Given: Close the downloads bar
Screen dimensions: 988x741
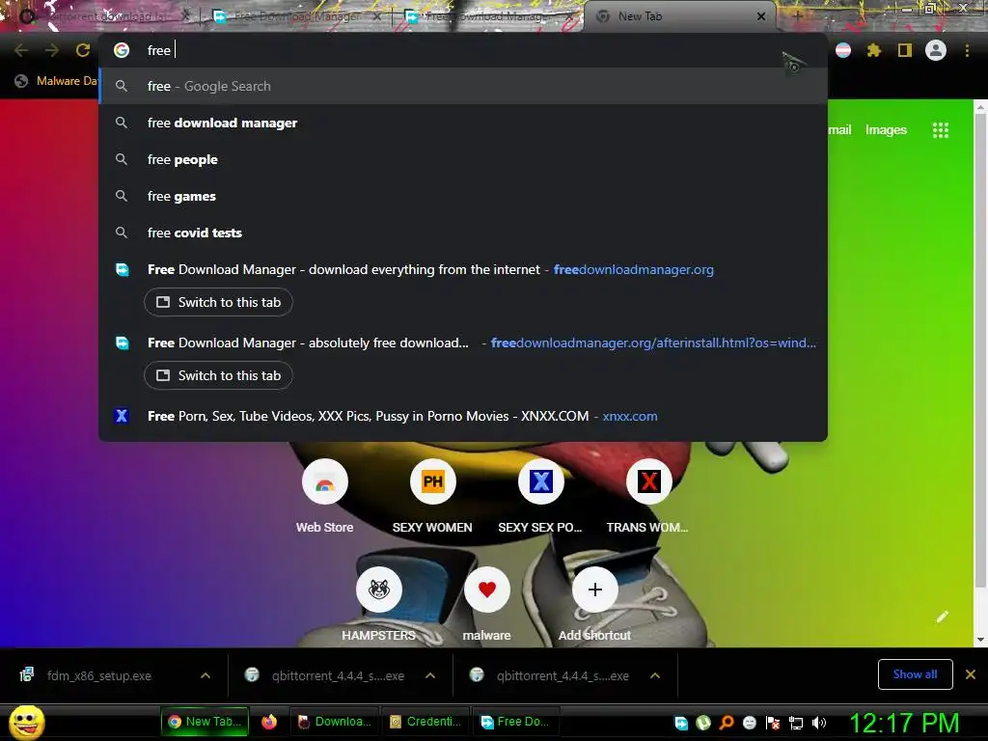Looking at the screenshot, I should click(x=971, y=674).
